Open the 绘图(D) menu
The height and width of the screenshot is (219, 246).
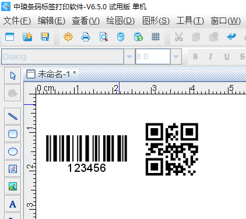click(120, 20)
